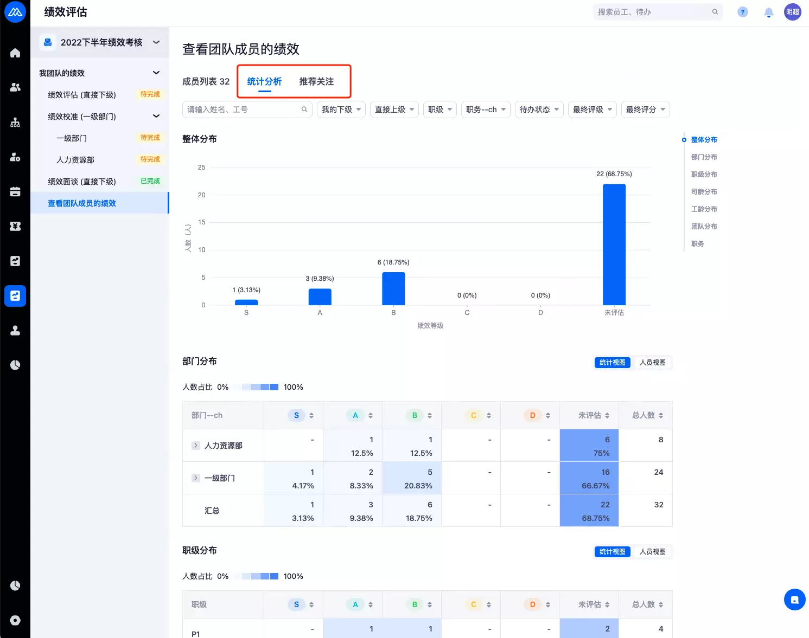The width and height of the screenshot is (809, 638).
Task: Open the home icon in left sidebar
Action: click(15, 53)
